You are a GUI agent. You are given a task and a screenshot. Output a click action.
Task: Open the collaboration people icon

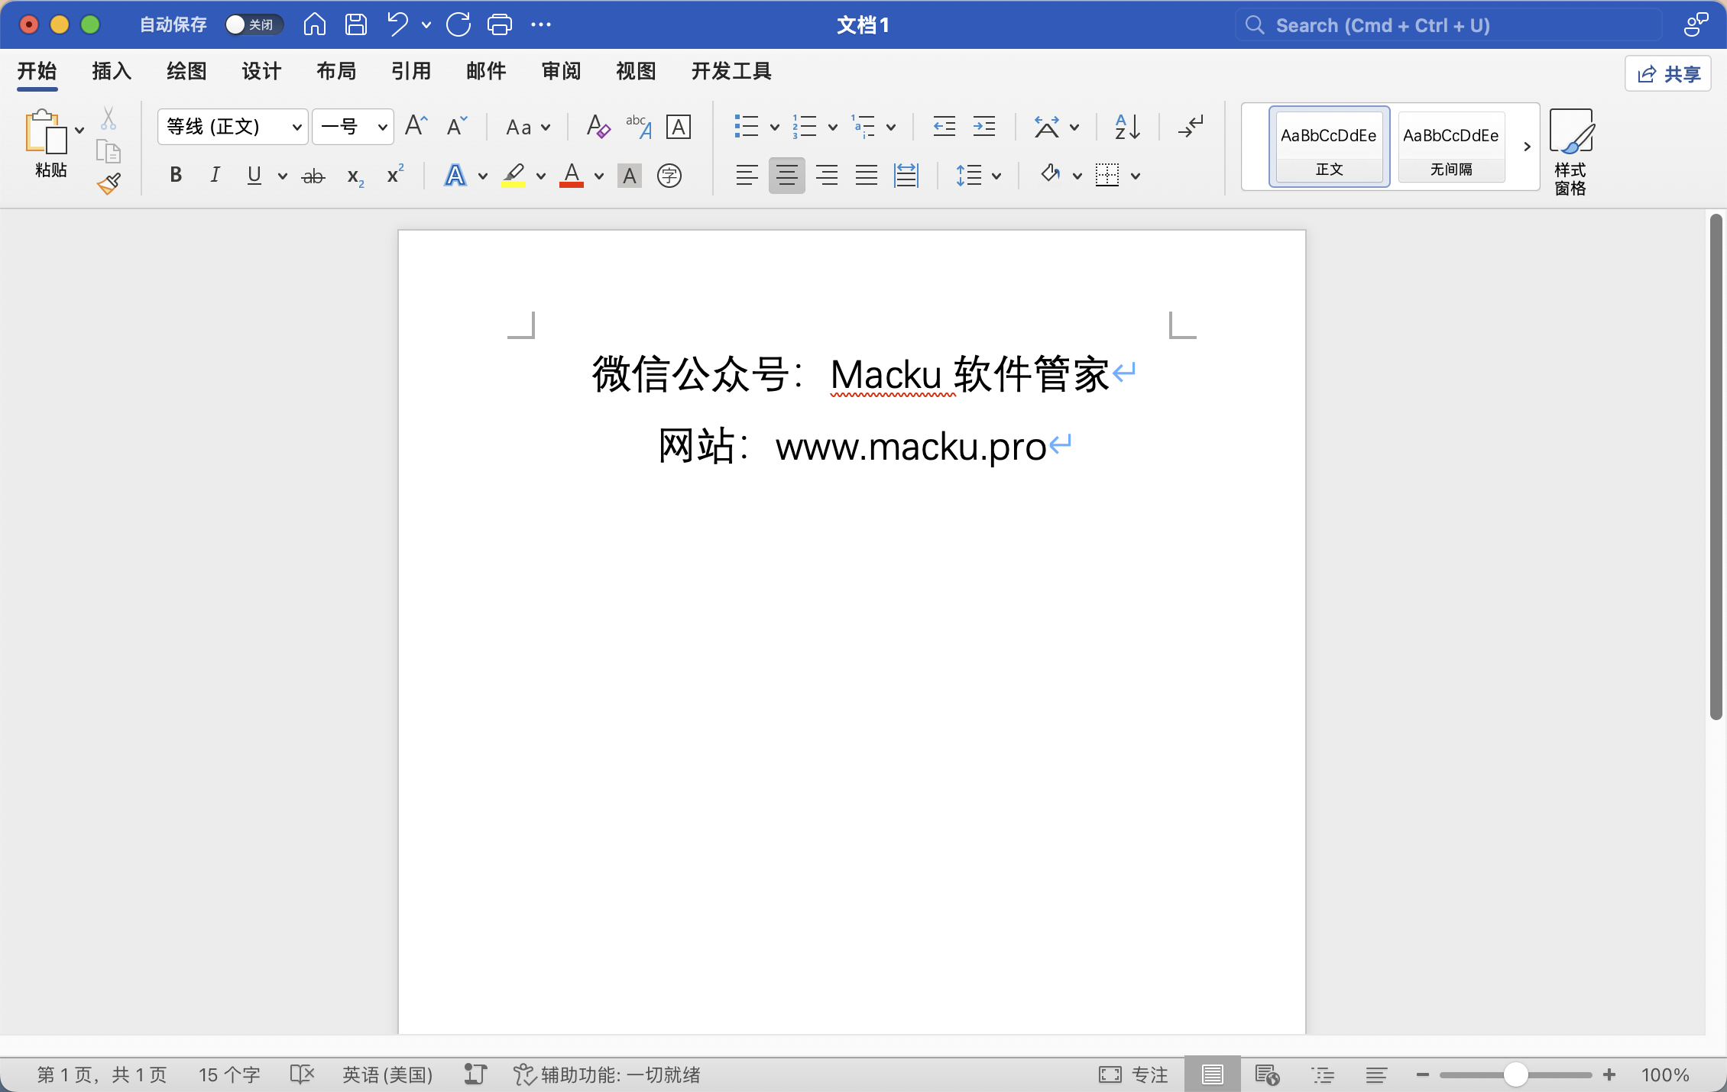[x=1696, y=24]
